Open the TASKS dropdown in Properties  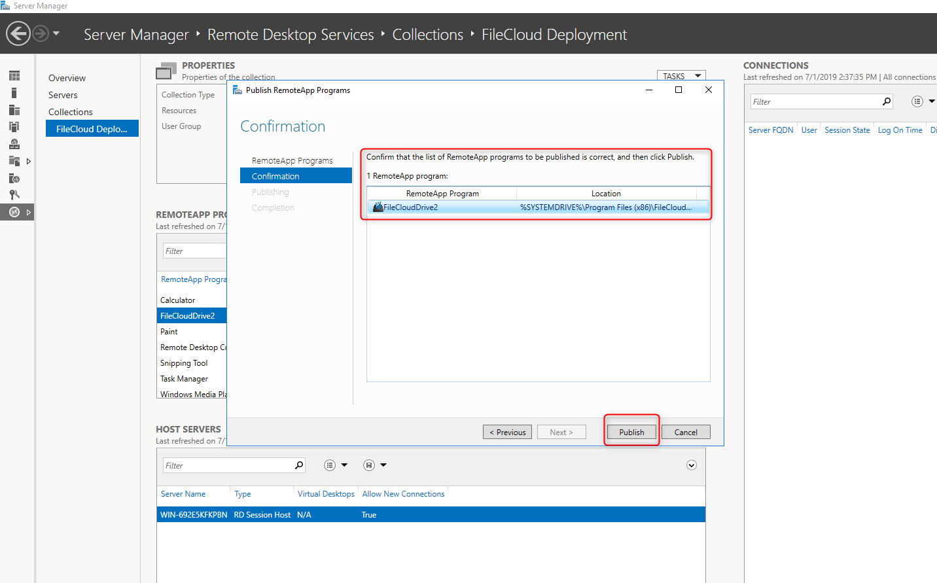click(x=681, y=76)
